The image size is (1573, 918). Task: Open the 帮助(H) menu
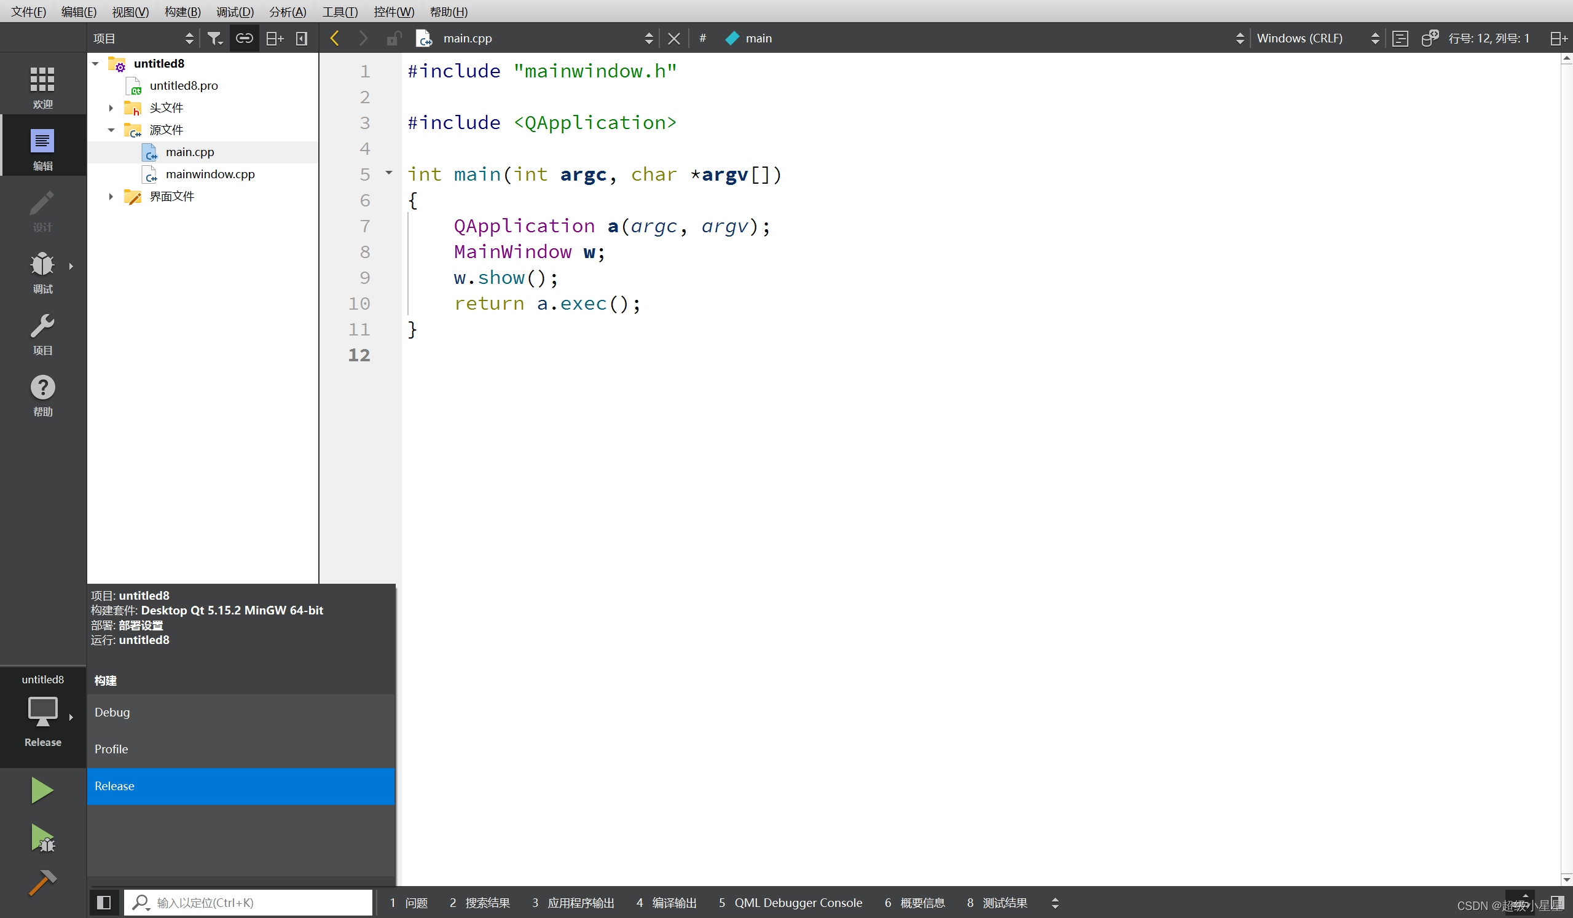(x=448, y=12)
